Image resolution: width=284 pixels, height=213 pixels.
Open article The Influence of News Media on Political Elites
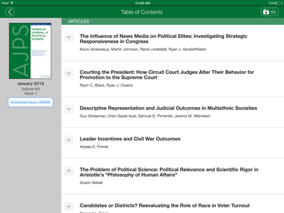(x=163, y=39)
